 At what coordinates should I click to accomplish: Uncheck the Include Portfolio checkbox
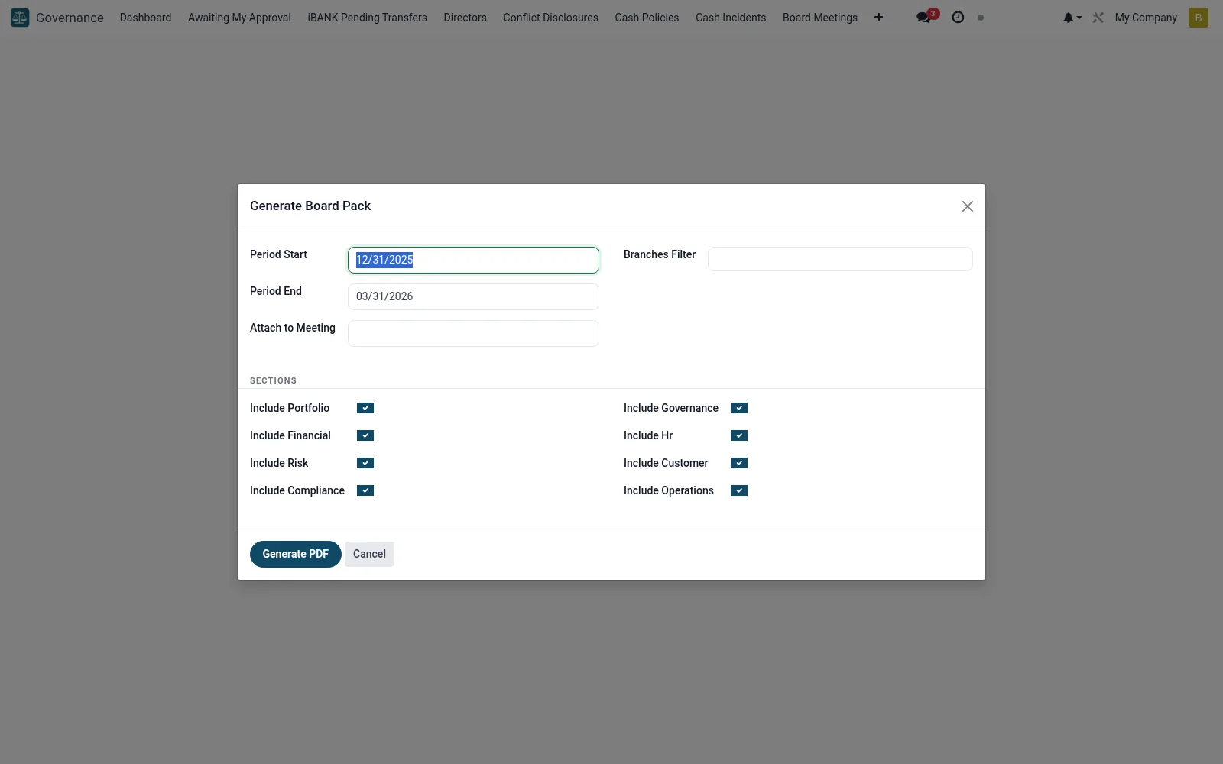point(365,408)
